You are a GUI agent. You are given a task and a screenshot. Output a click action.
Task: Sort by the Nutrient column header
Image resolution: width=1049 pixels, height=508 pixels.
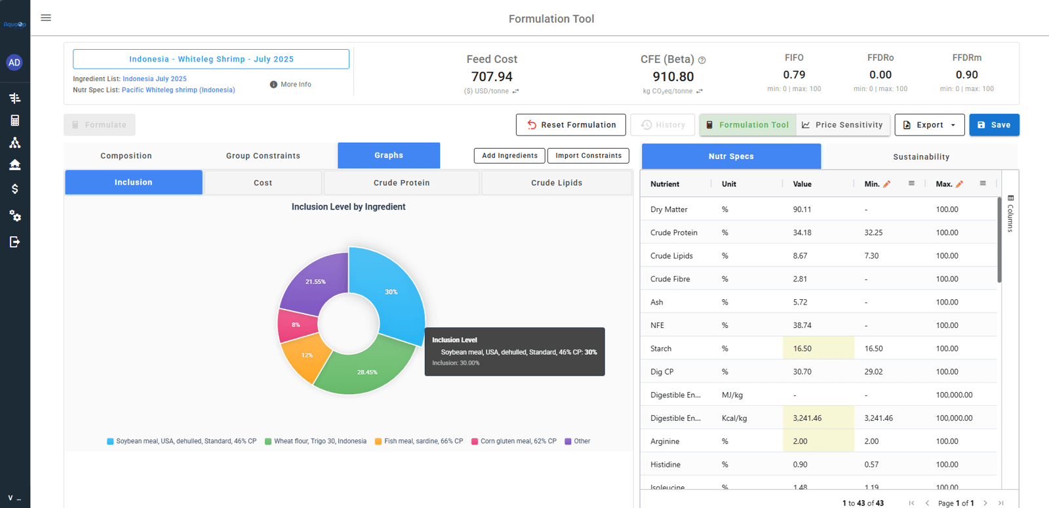pos(665,184)
